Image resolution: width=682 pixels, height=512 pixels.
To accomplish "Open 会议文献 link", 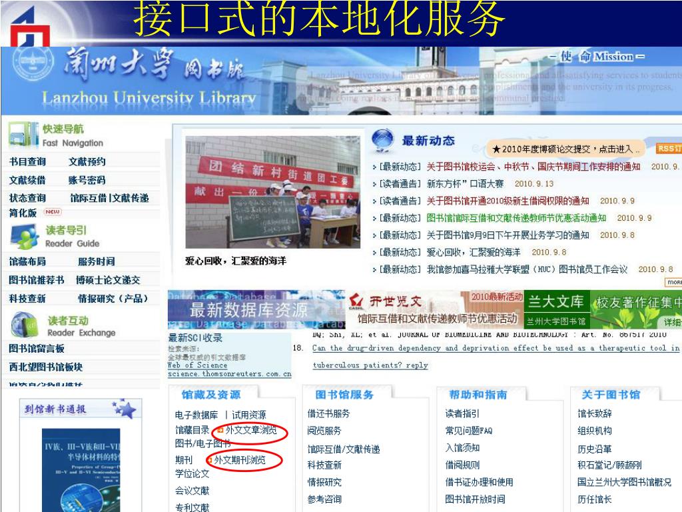I will (x=192, y=491).
